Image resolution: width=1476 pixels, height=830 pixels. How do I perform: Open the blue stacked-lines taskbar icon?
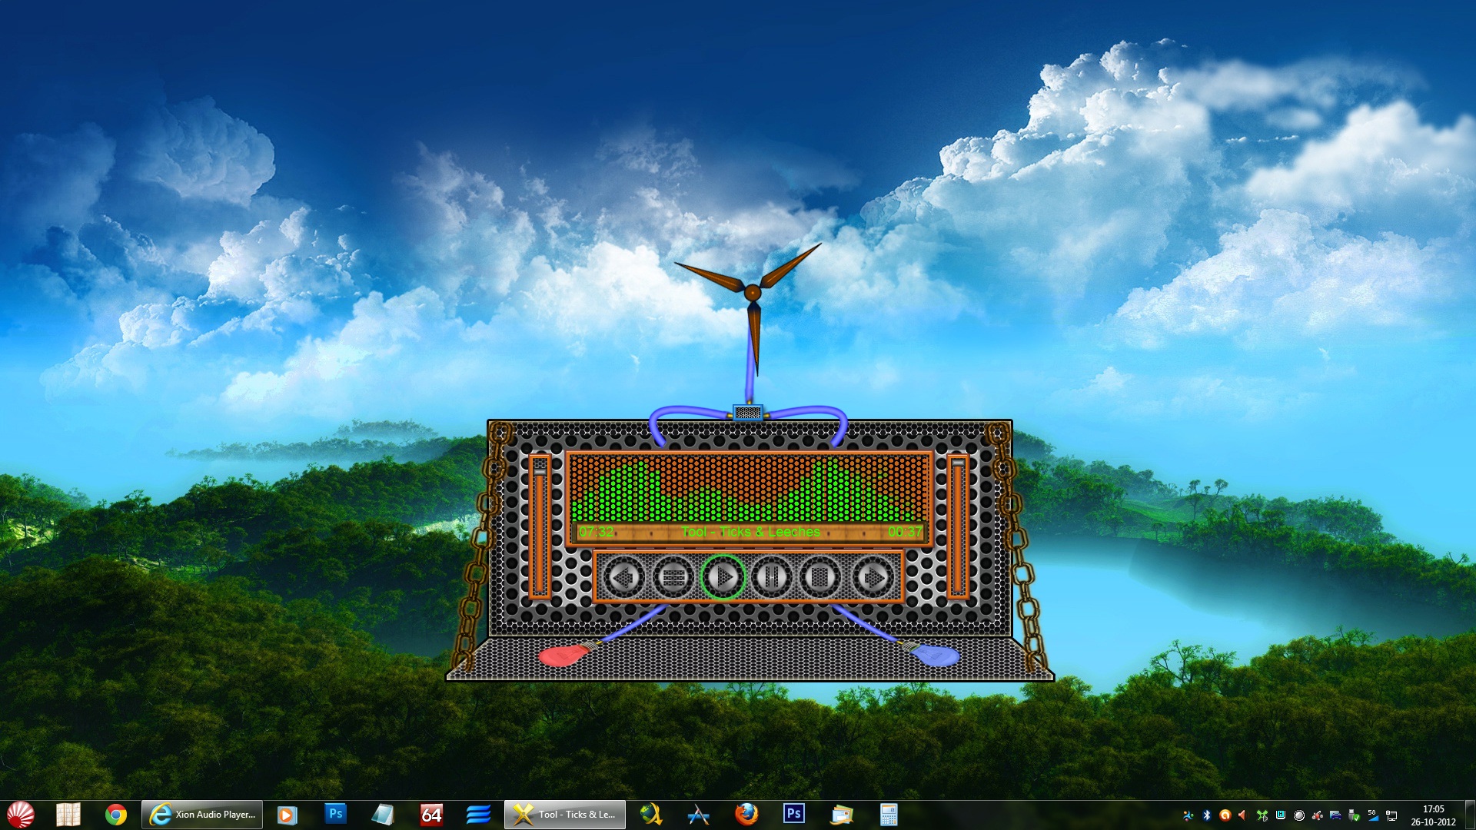(x=478, y=815)
